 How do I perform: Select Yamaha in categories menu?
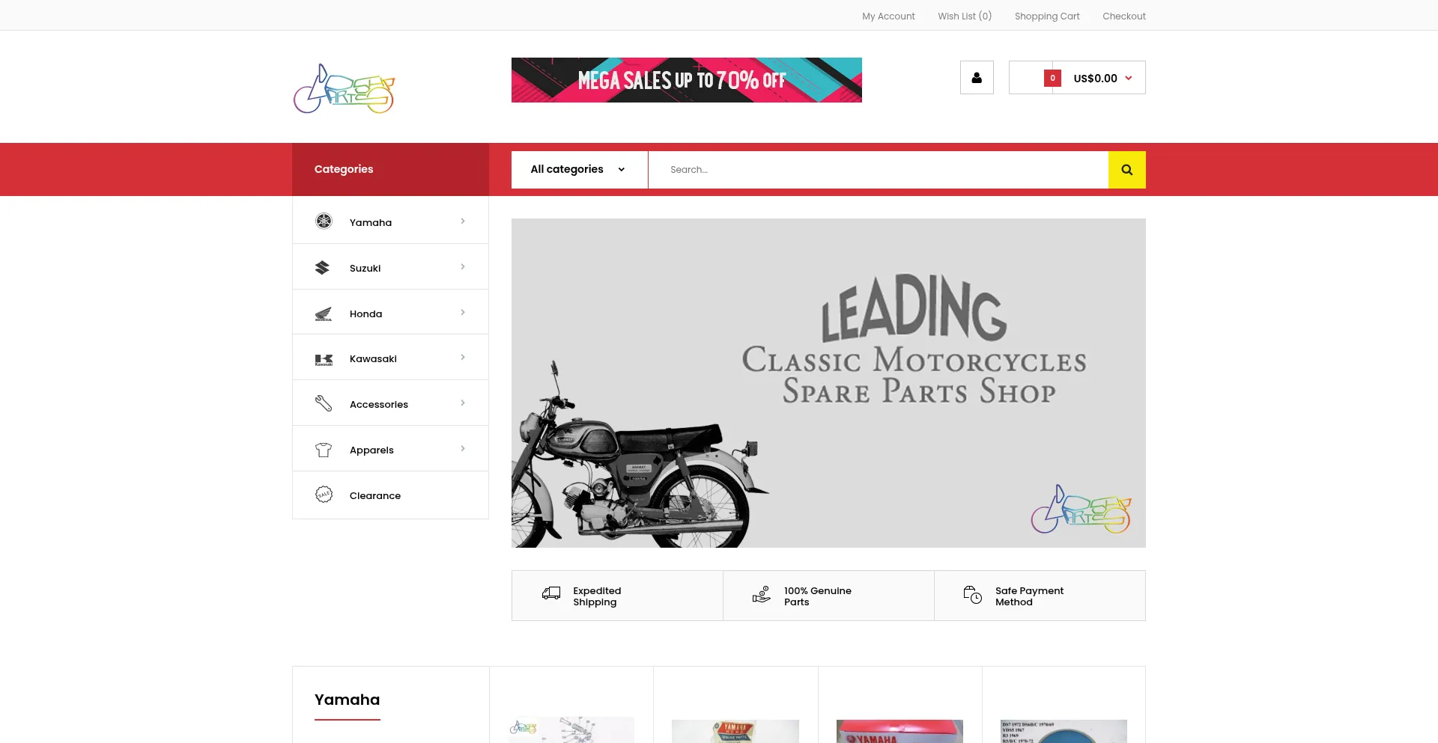371,222
